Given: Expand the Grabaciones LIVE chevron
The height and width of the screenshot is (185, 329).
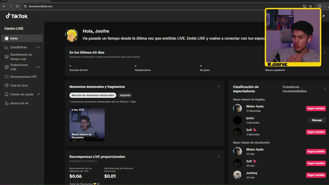Looking at the screenshot, I should 38,67.
